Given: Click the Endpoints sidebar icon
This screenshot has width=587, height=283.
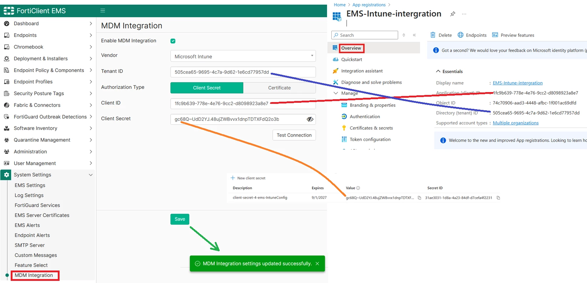Looking at the screenshot, I should (x=6, y=35).
